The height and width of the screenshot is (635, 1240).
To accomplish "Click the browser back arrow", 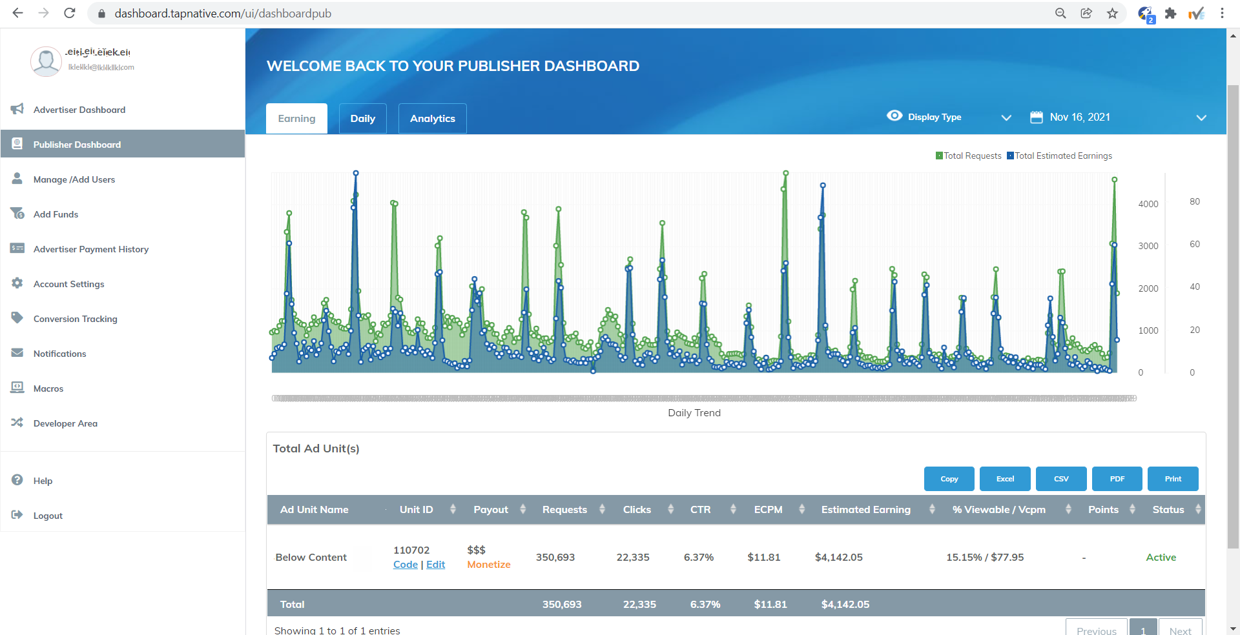I will pos(17,13).
